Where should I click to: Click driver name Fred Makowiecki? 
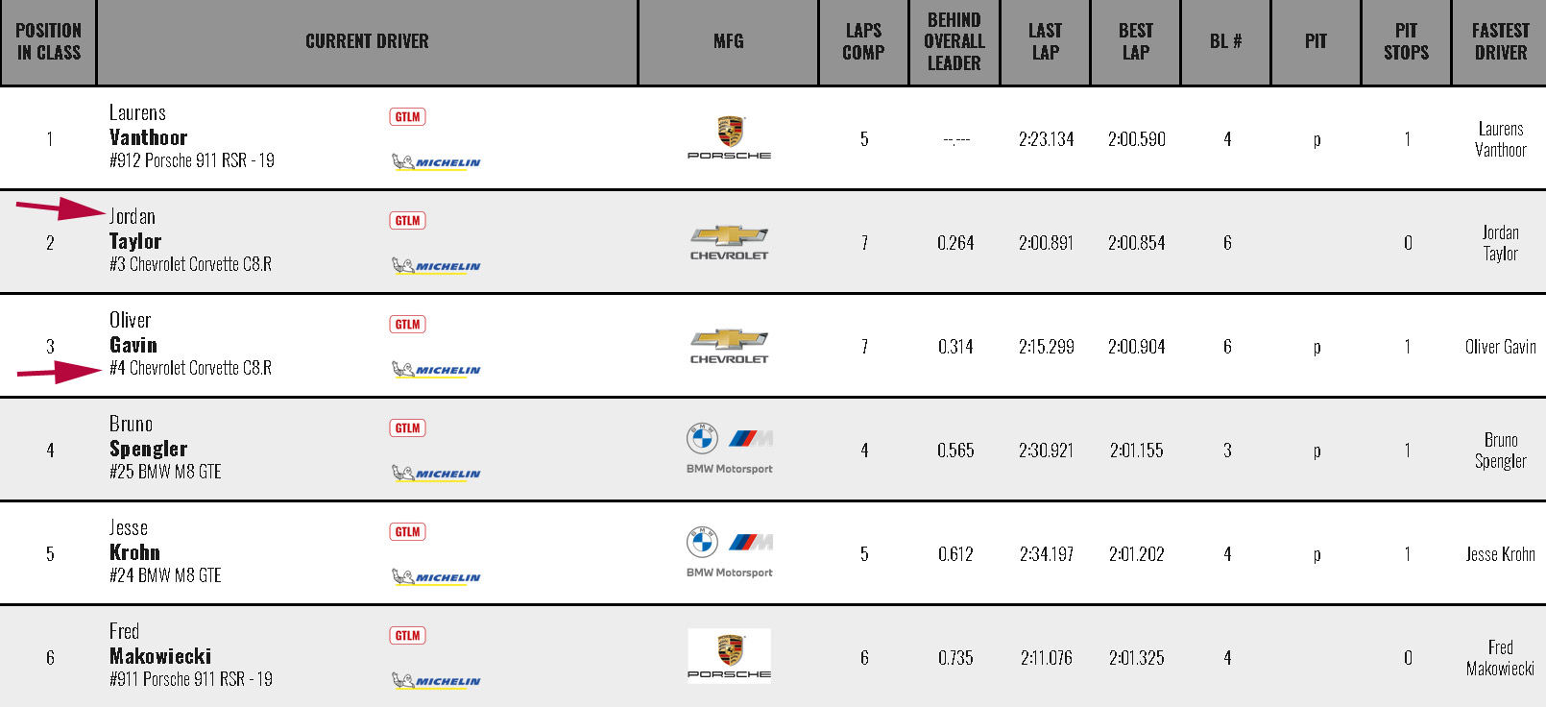160,645
